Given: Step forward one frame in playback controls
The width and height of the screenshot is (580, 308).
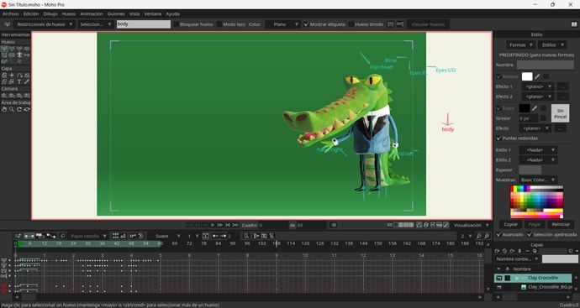Looking at the screenshot, I should [x=220, y=225].
